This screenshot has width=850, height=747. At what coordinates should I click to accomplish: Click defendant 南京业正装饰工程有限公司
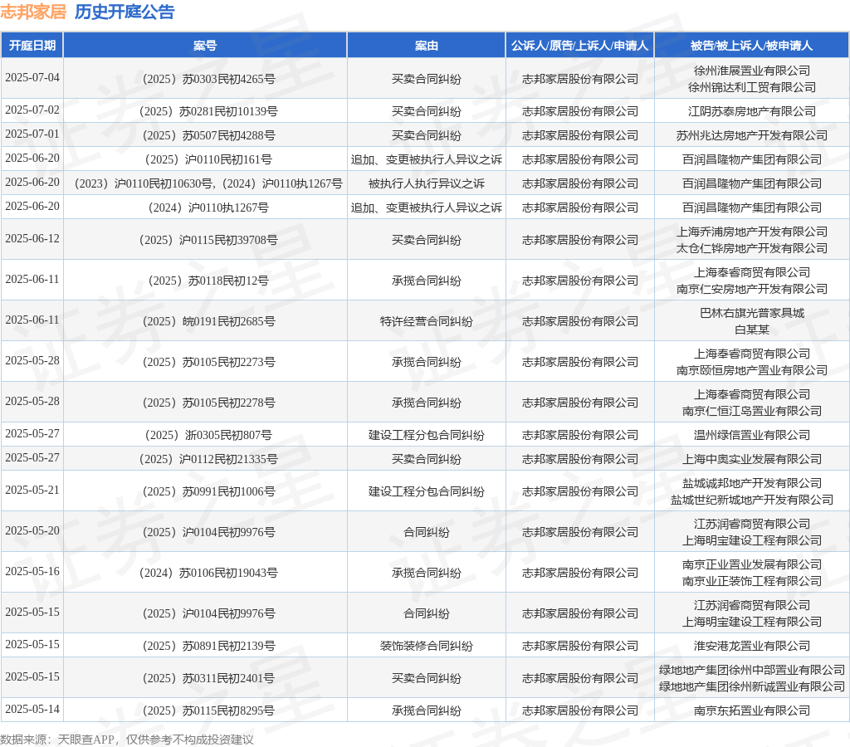(751, 580)
